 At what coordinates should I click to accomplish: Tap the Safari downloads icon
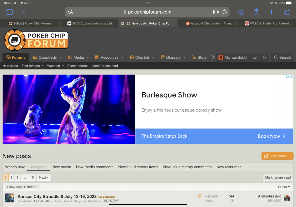click(241, 12)
